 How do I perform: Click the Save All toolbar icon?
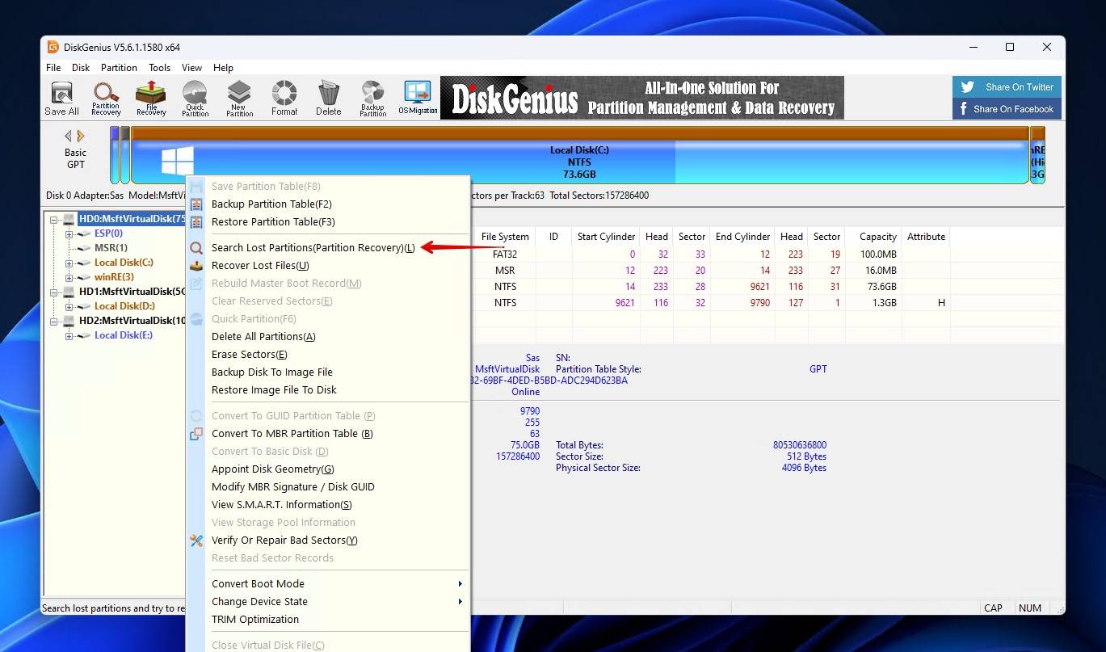(x=61, y=99)
